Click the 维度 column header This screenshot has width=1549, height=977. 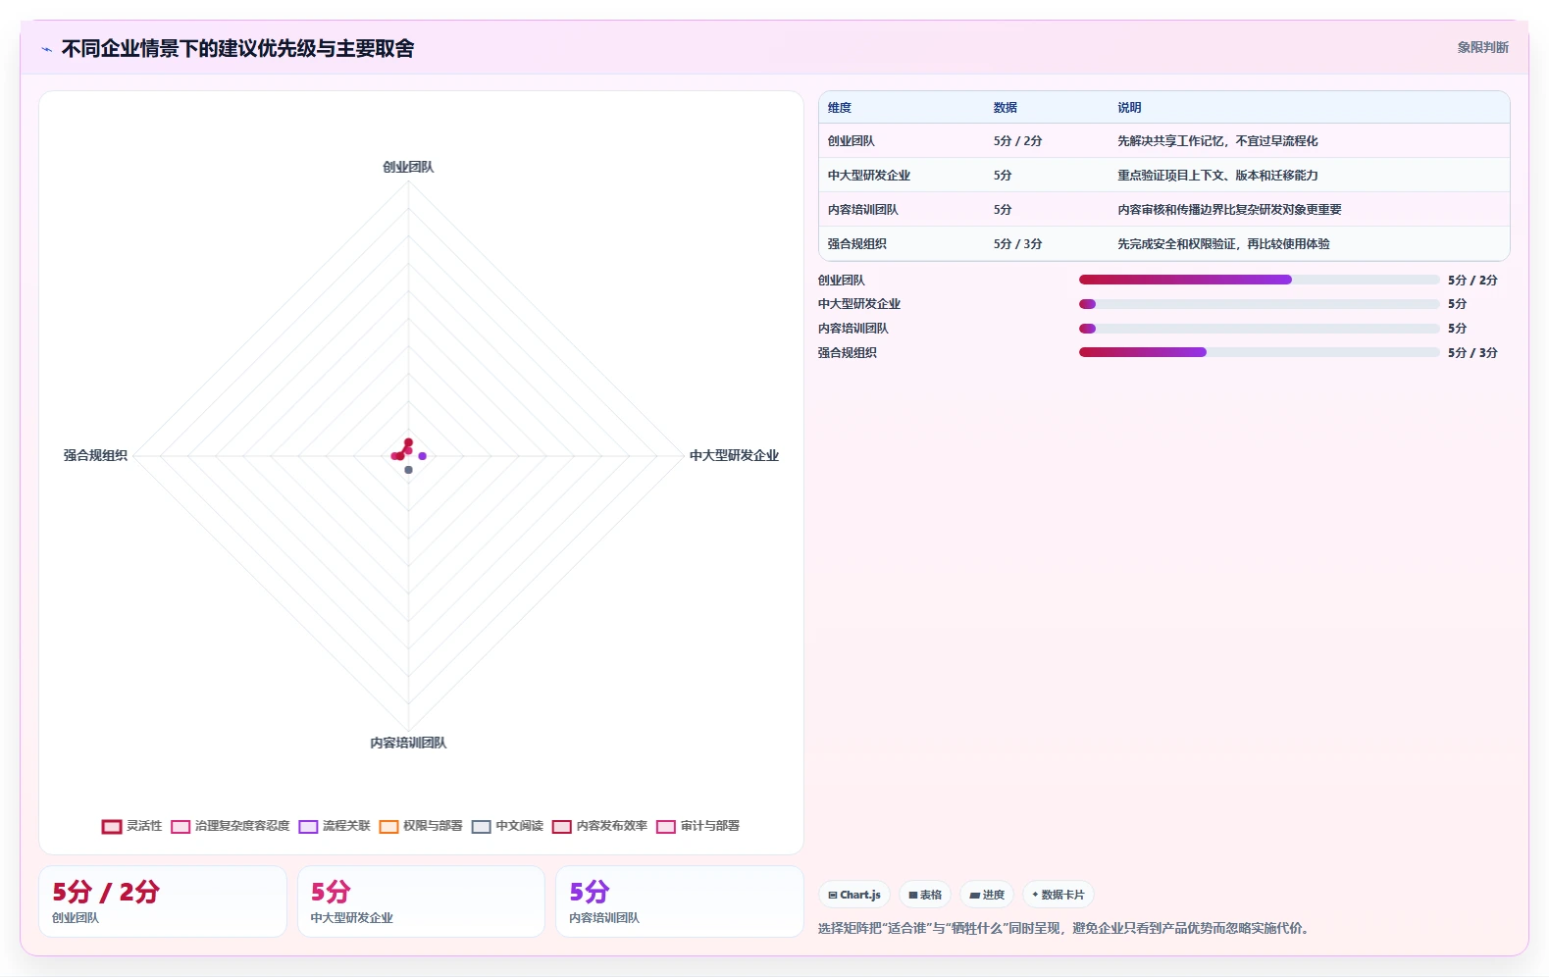(840, 108)
